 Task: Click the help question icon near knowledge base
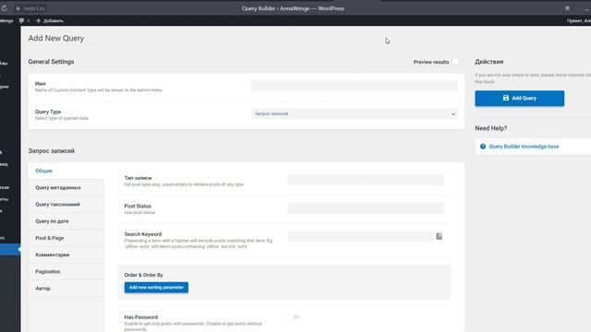(483, 147)
